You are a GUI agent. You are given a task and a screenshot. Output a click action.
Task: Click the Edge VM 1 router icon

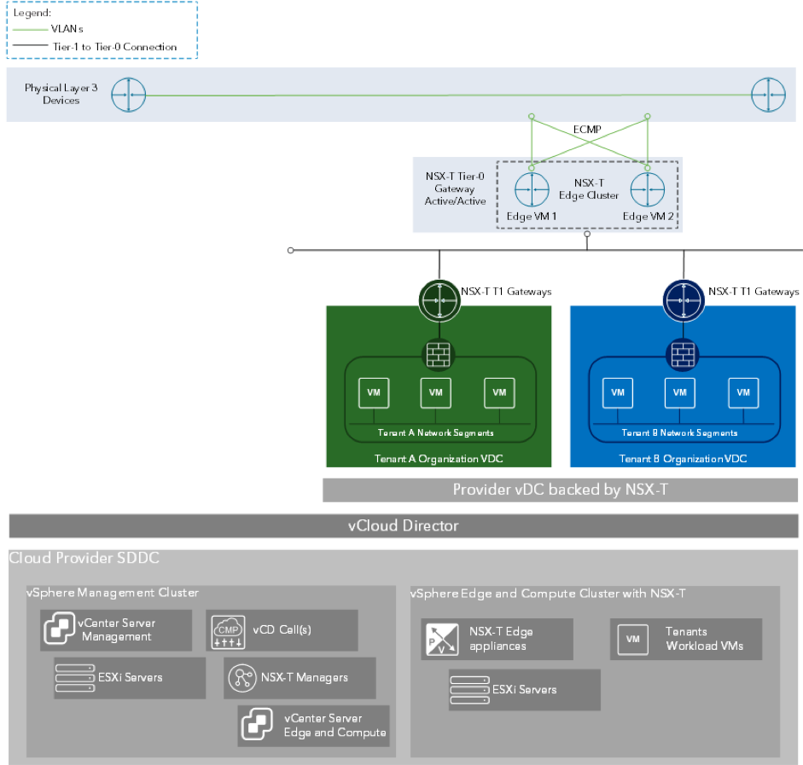(532, 188)
